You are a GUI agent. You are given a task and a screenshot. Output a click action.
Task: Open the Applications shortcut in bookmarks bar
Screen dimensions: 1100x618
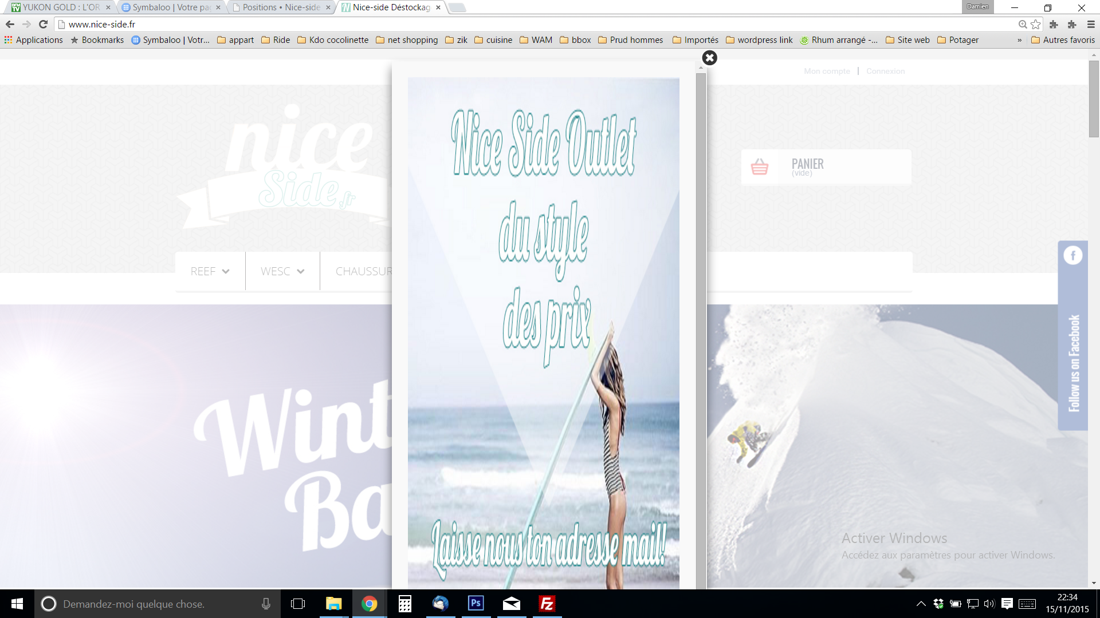[x=34, y=40]
